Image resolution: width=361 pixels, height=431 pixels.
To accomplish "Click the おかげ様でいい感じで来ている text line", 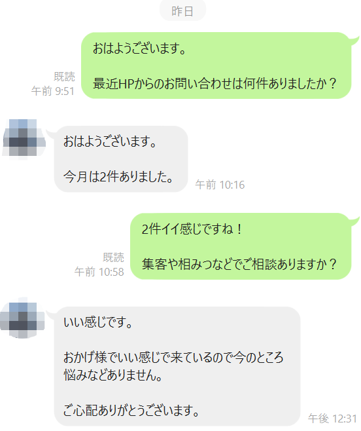I will tap(173, 358).
